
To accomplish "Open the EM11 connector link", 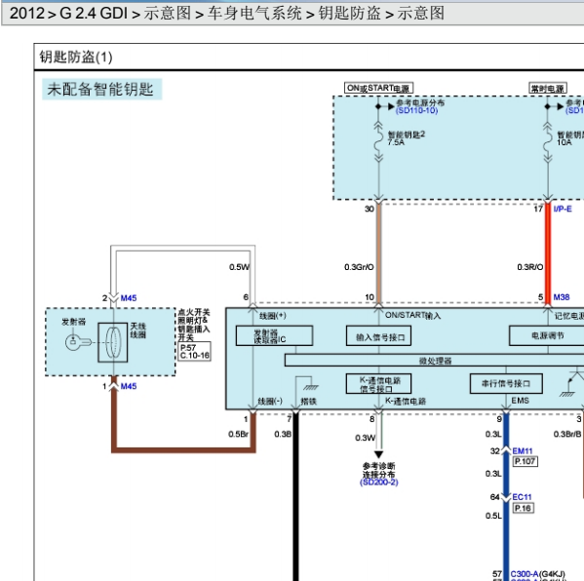I will click(523, 451).
